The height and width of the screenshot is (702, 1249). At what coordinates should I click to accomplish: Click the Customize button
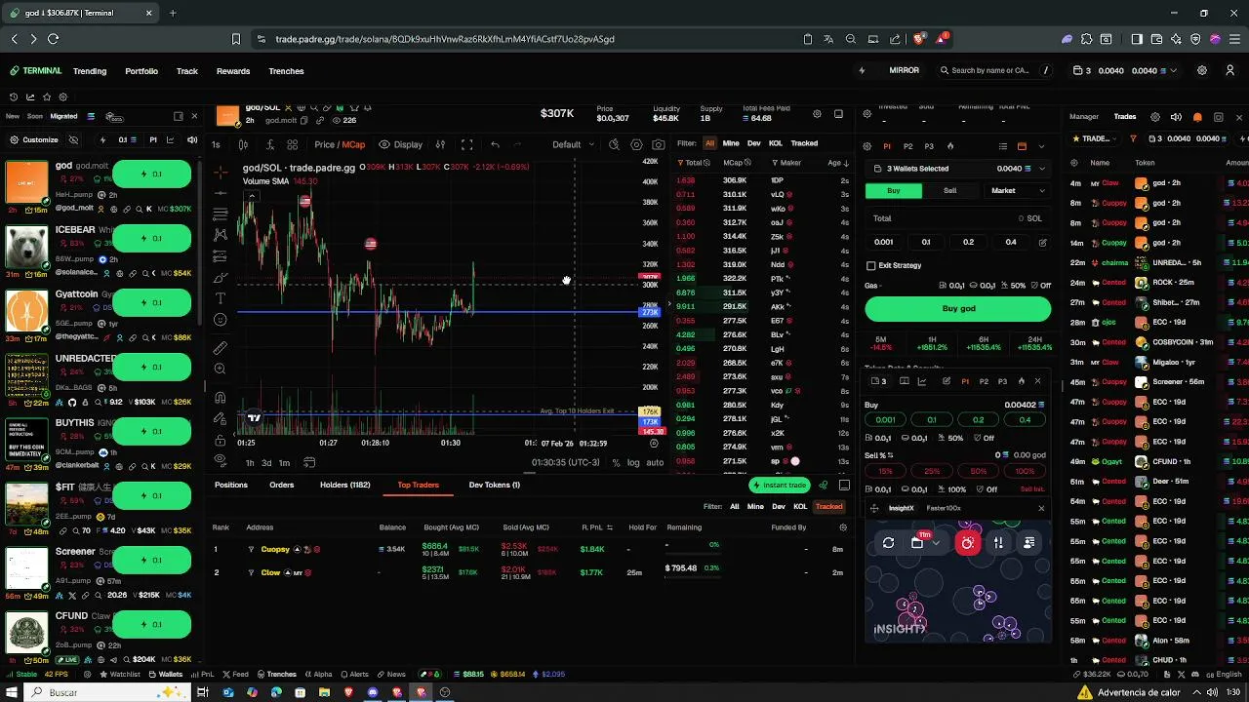[x=33, y=139]
